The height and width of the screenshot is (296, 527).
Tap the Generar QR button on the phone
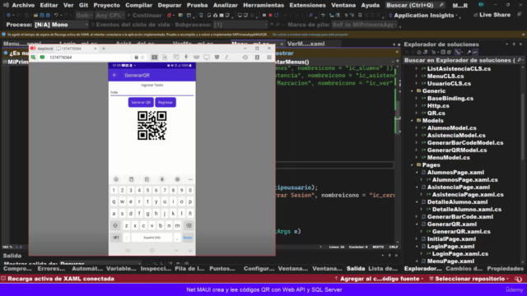coord(141,102)
